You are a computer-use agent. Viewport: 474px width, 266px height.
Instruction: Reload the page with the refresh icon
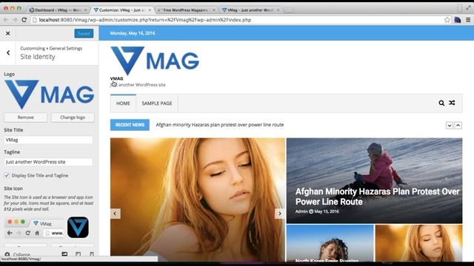tap(24, 20)
